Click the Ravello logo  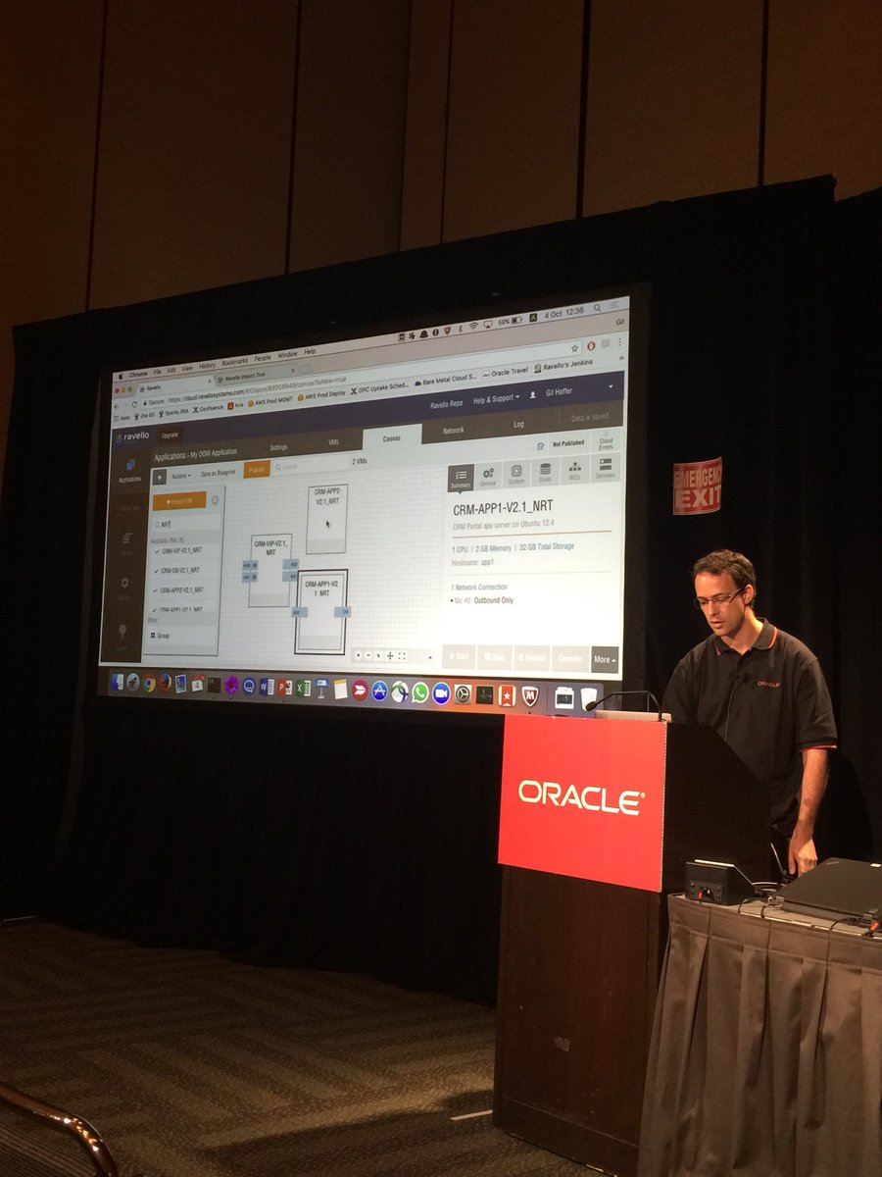(134, 436)
